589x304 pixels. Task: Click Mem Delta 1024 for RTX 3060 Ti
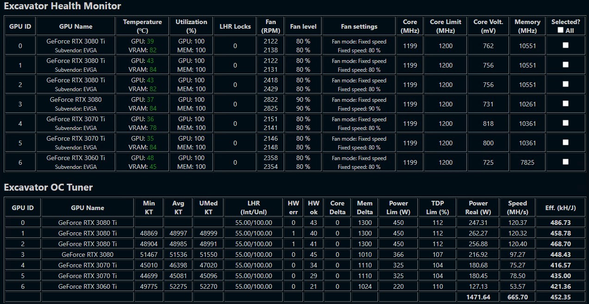coord(365,286)
